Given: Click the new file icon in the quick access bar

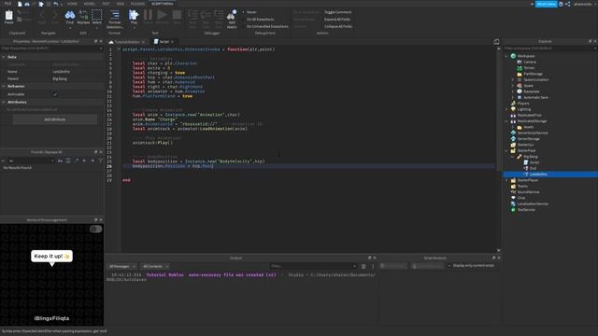Looking at the screenshot, I should pyautogui.click(x=20, y=4).
